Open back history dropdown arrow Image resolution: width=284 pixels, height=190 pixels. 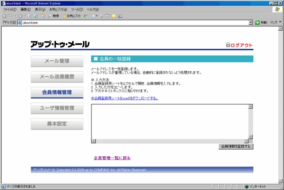(x=16, y=16)
